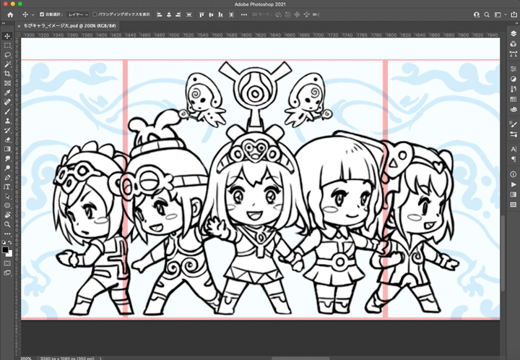Click the black foreground color swatch

click(5, 250)
